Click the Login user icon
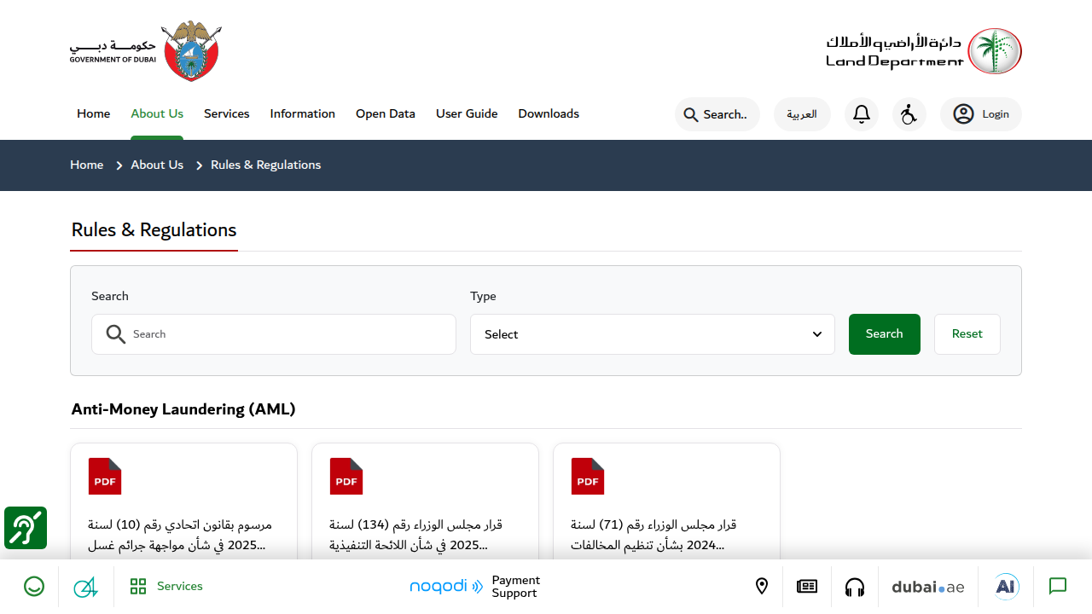Image resolution: width=1092 pixels, height=614 pixels. [963, 114]
